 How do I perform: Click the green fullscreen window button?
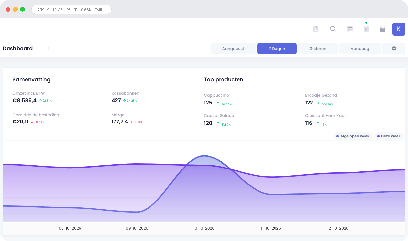[x=22, y=9]
